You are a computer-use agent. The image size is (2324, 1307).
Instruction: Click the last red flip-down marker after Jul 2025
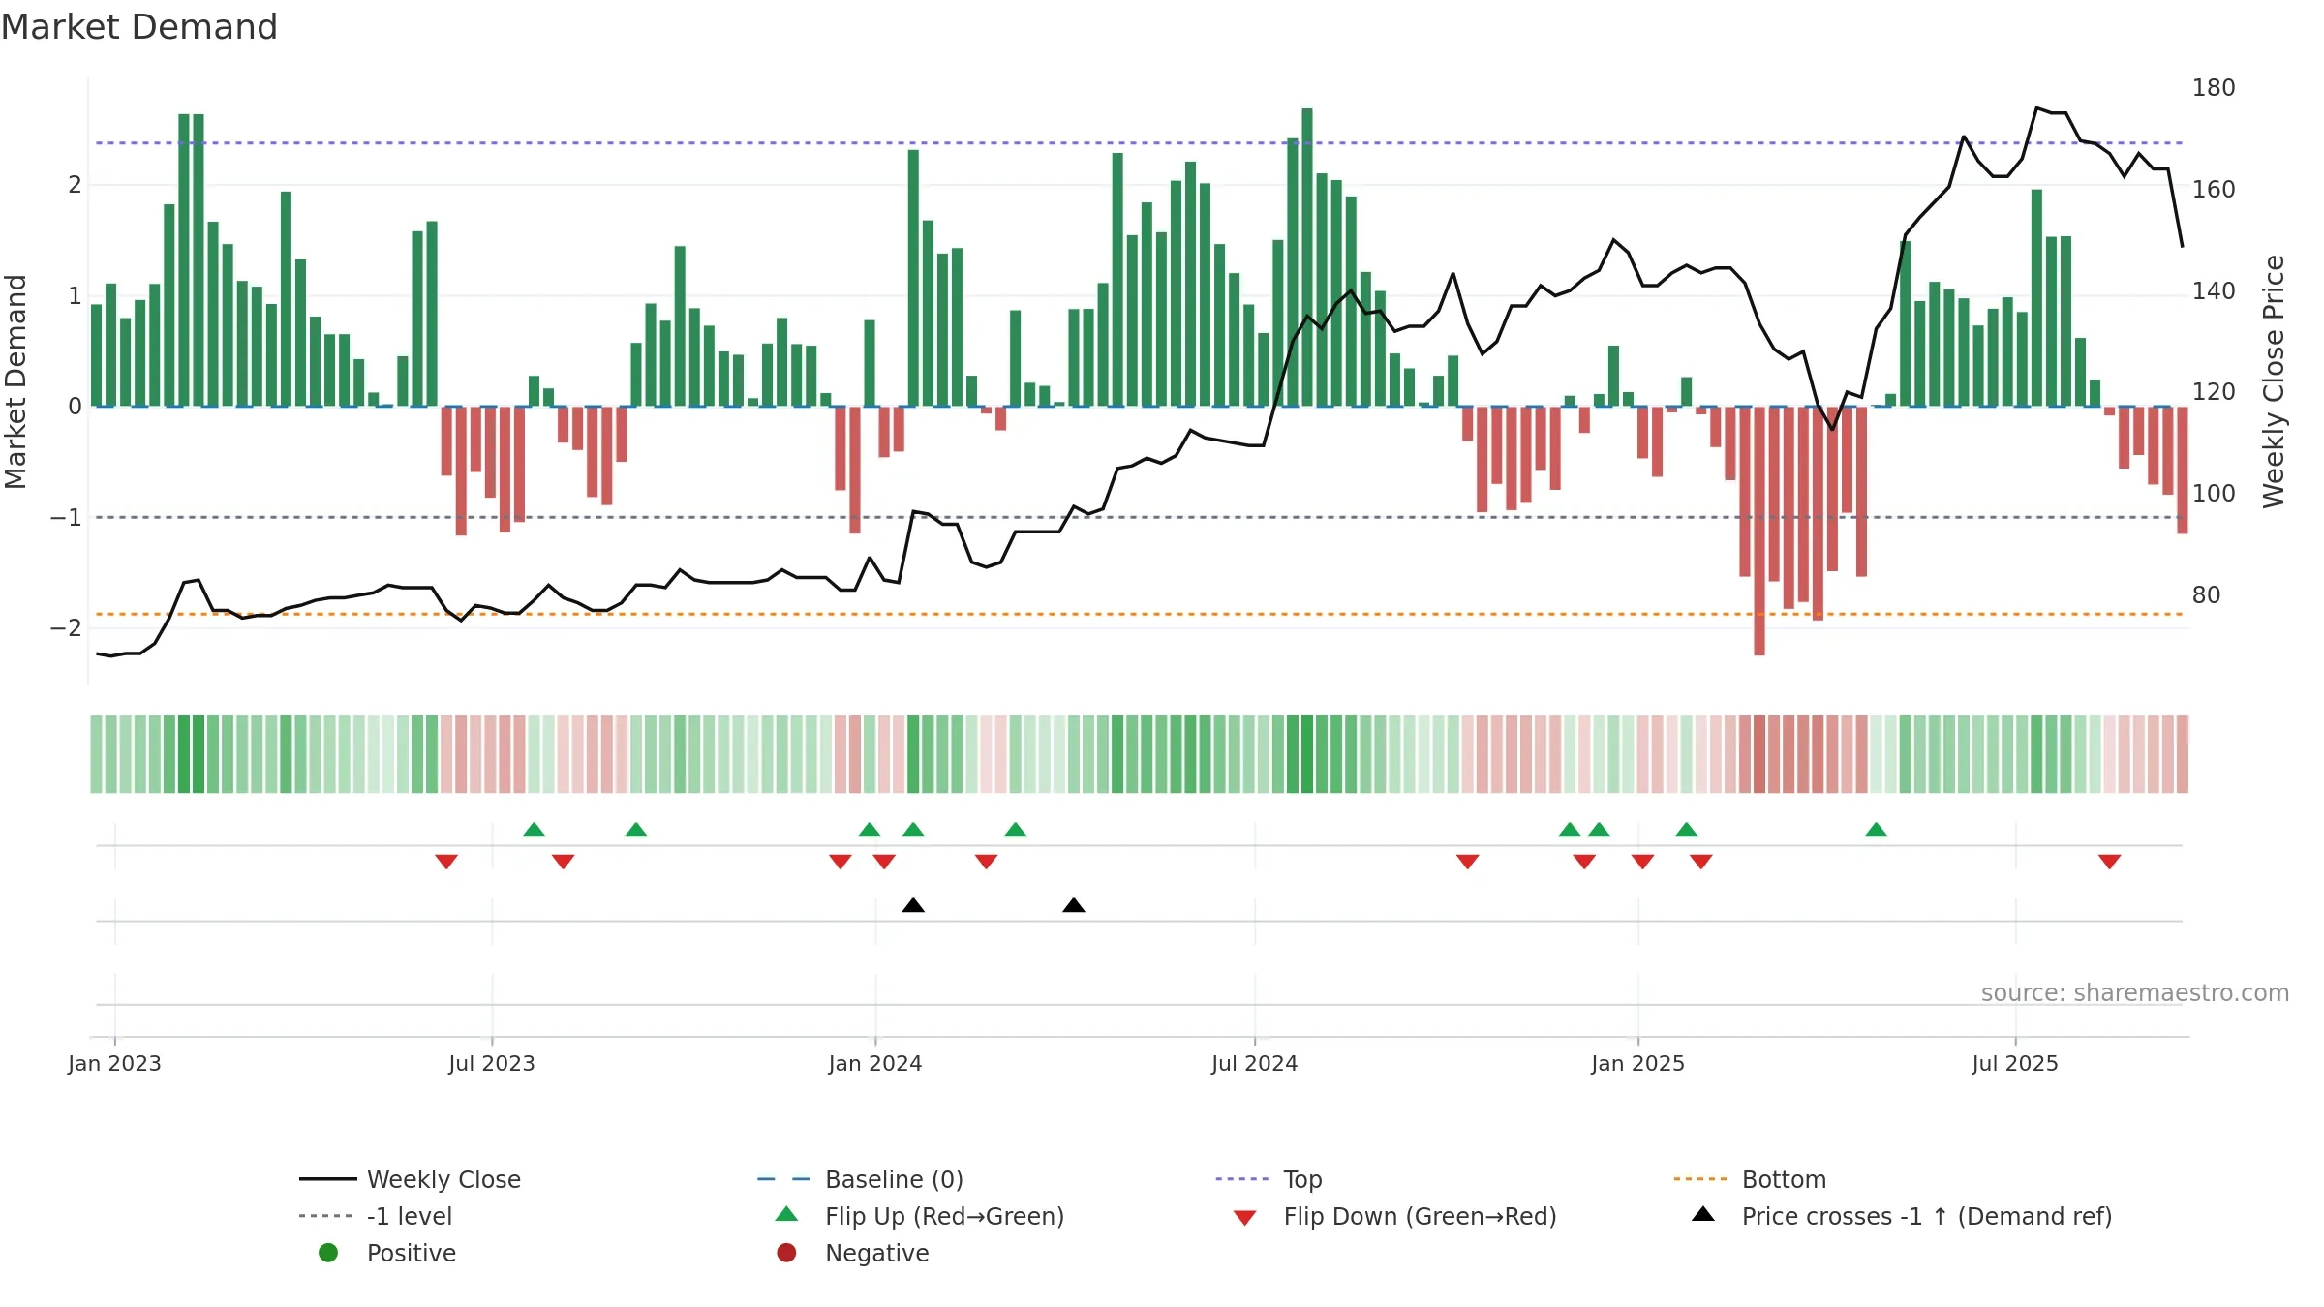pyautogui.click(x=2110, y=862)
